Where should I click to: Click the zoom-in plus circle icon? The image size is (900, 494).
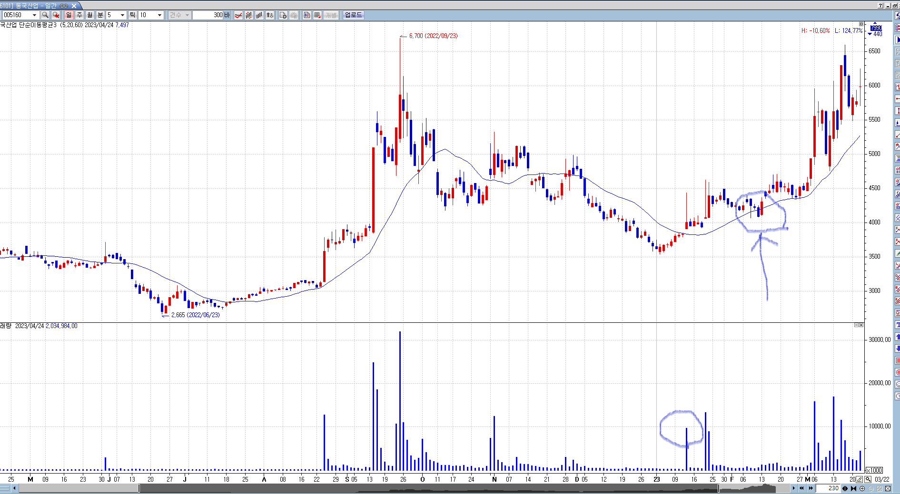[x=862, y=488]
